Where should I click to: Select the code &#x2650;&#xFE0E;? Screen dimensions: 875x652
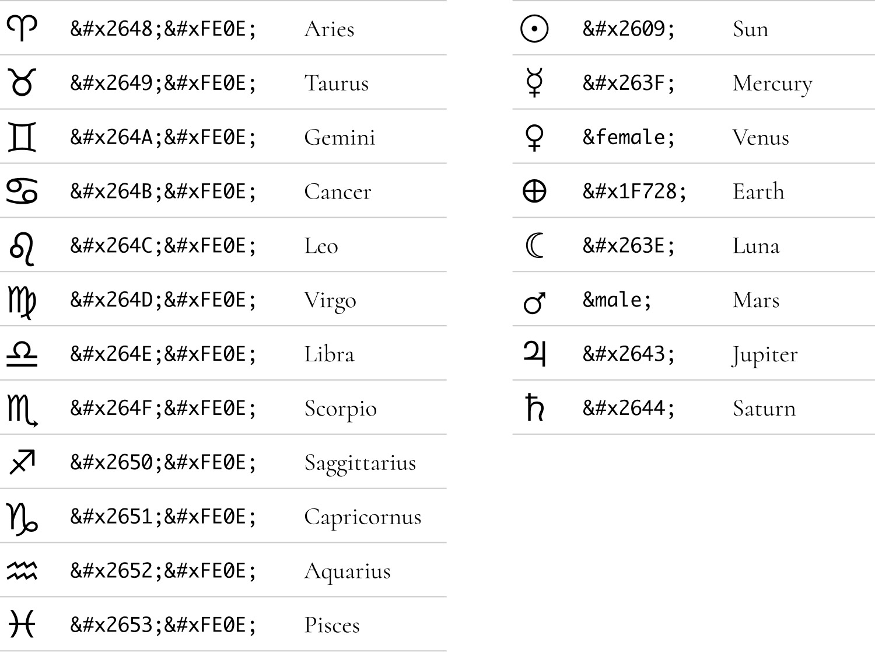pos(163,463)
